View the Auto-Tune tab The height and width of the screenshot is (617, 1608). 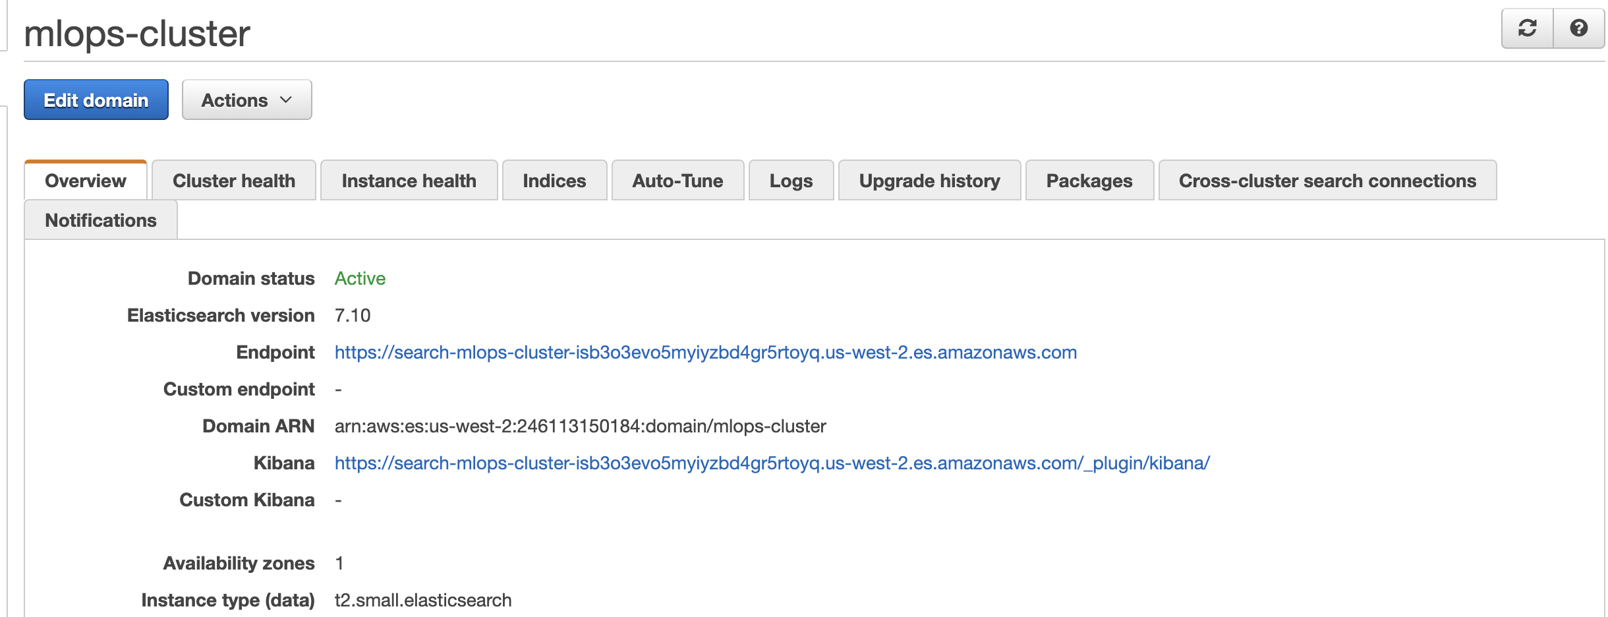[x=677, y=181]
